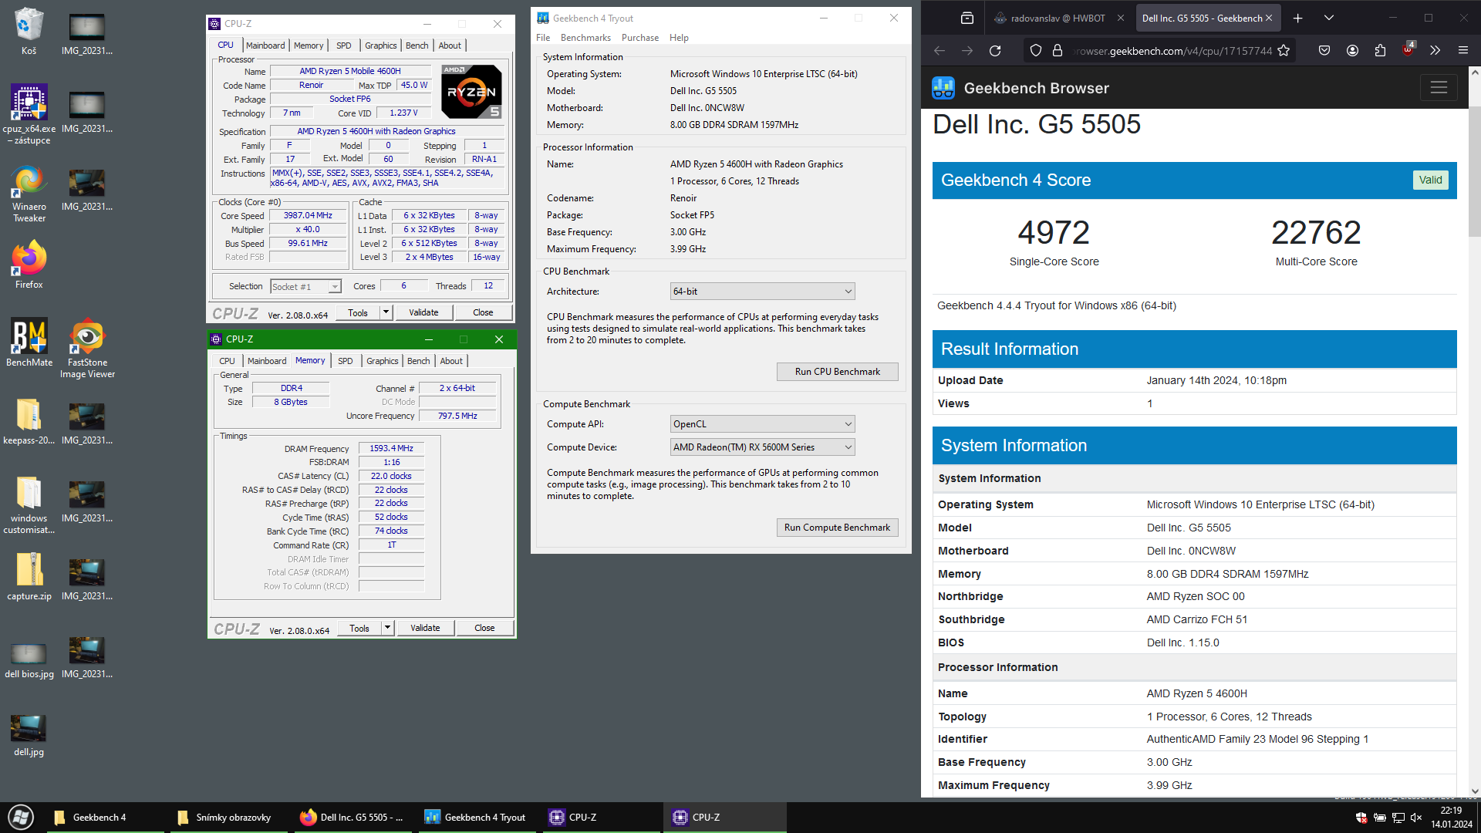Click Firefox reload page icon
Viewport: 1481px width, 833px height.
pyautogui.click(x=995, y=50)
